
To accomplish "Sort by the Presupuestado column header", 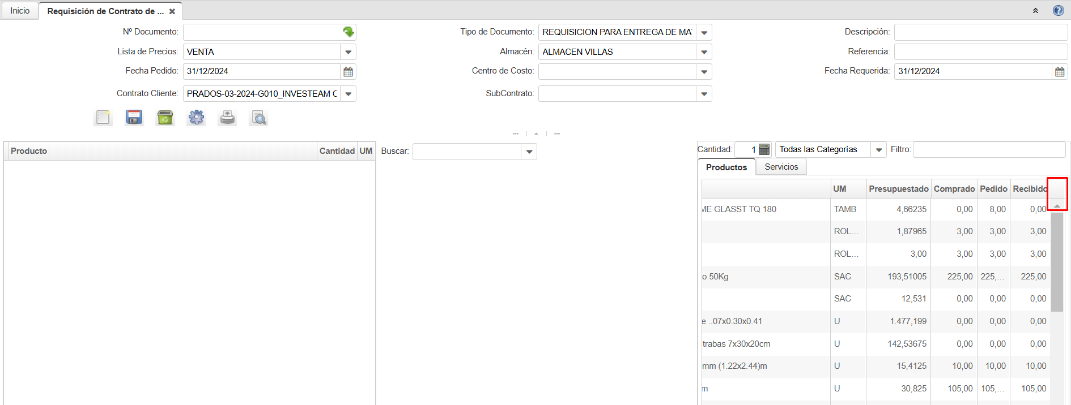I will click(898, 189).
